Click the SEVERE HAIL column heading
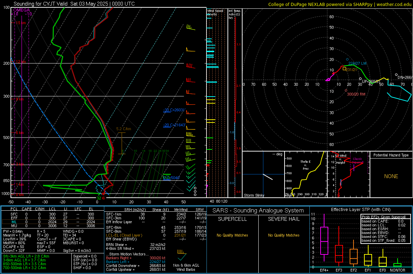 tap(283, 219)
